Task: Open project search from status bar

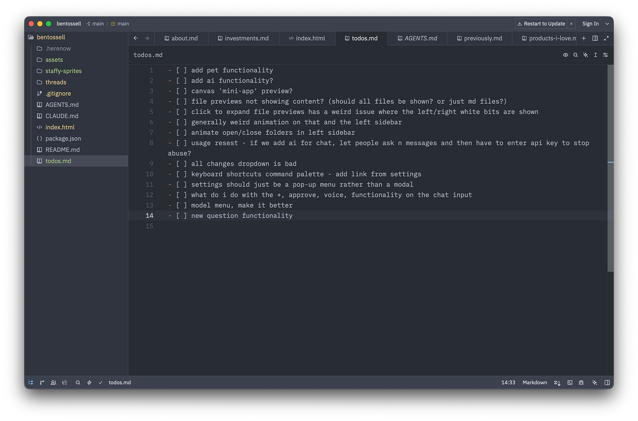Action: [78, 382]
